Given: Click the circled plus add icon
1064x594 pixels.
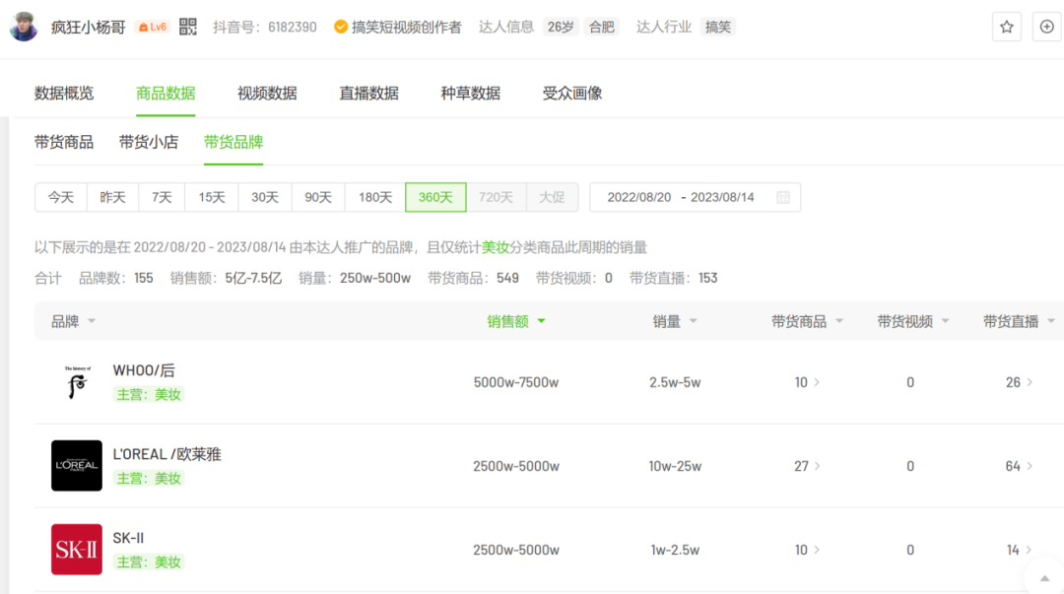Looking at the screenshot, I should click(1046, 28).
